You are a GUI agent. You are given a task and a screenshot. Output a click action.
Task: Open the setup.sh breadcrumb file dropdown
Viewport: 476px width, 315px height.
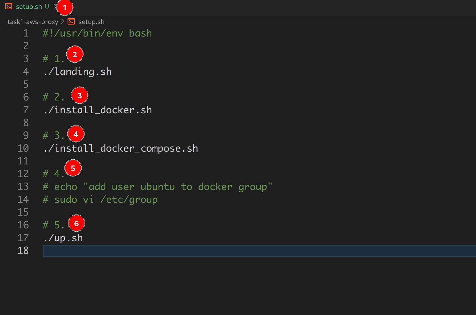(x=91, y=22)
